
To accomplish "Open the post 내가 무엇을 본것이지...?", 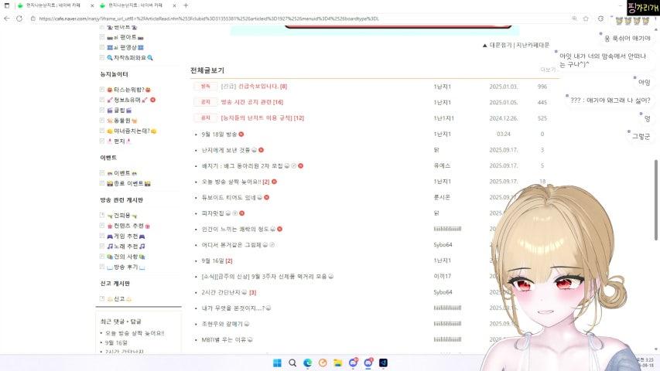I will point(233,308).
